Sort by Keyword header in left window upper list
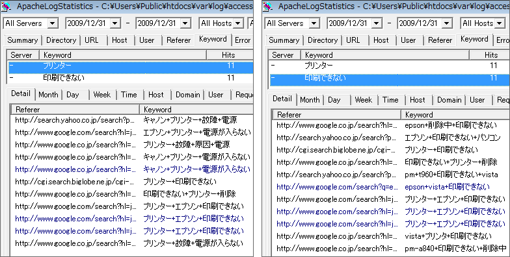510x257 pixels. [123, 55]
